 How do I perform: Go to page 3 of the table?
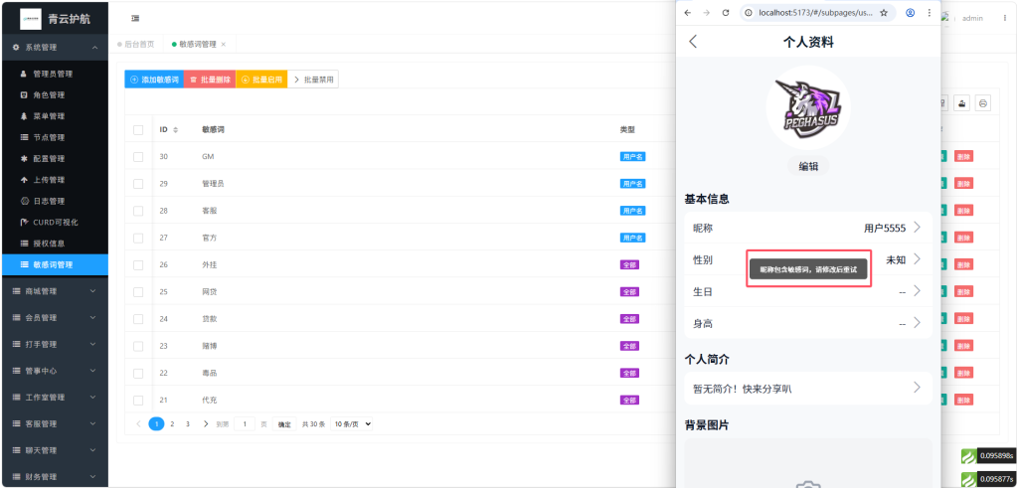188,423
